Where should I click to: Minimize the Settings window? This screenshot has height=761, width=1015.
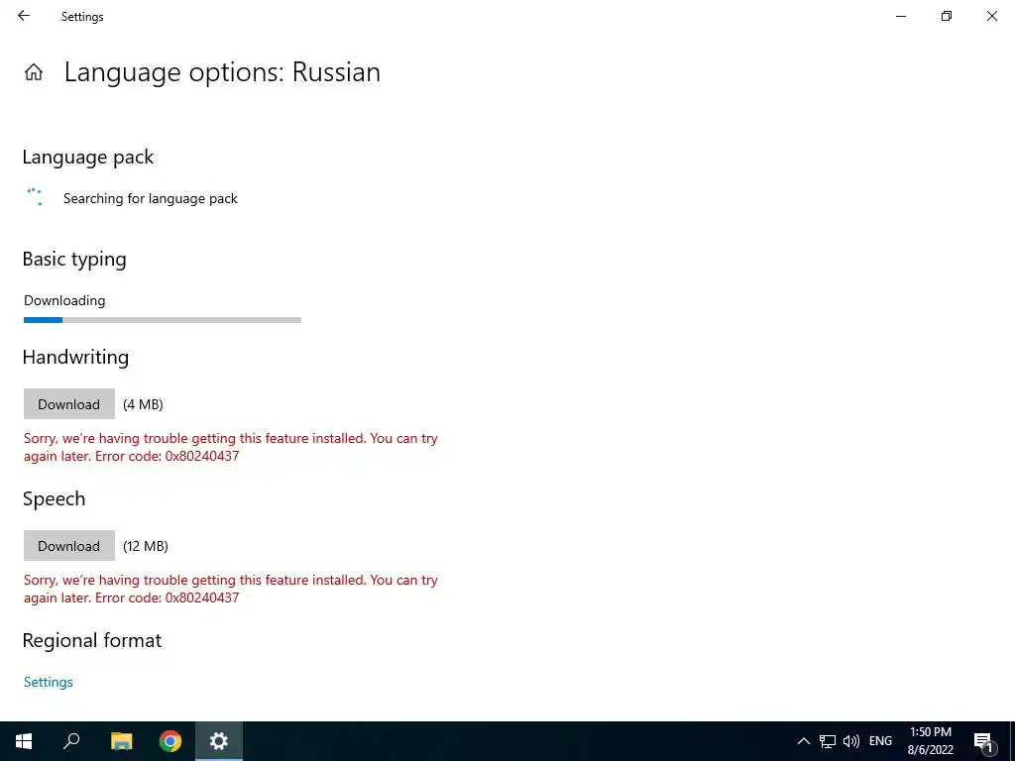click(x=901, y=16)
